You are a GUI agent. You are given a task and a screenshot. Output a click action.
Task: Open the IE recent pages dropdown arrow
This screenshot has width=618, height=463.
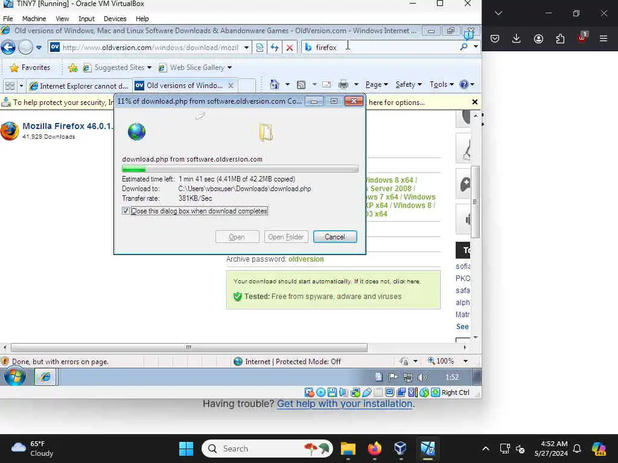[39, 48]
